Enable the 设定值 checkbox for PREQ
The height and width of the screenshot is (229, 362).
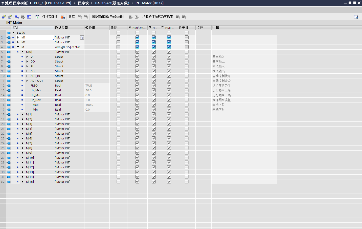click(186, 85)
